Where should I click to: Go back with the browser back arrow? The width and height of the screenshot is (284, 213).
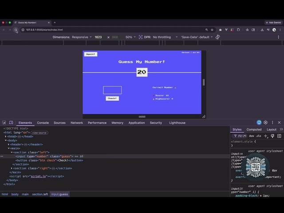(4, 30)
